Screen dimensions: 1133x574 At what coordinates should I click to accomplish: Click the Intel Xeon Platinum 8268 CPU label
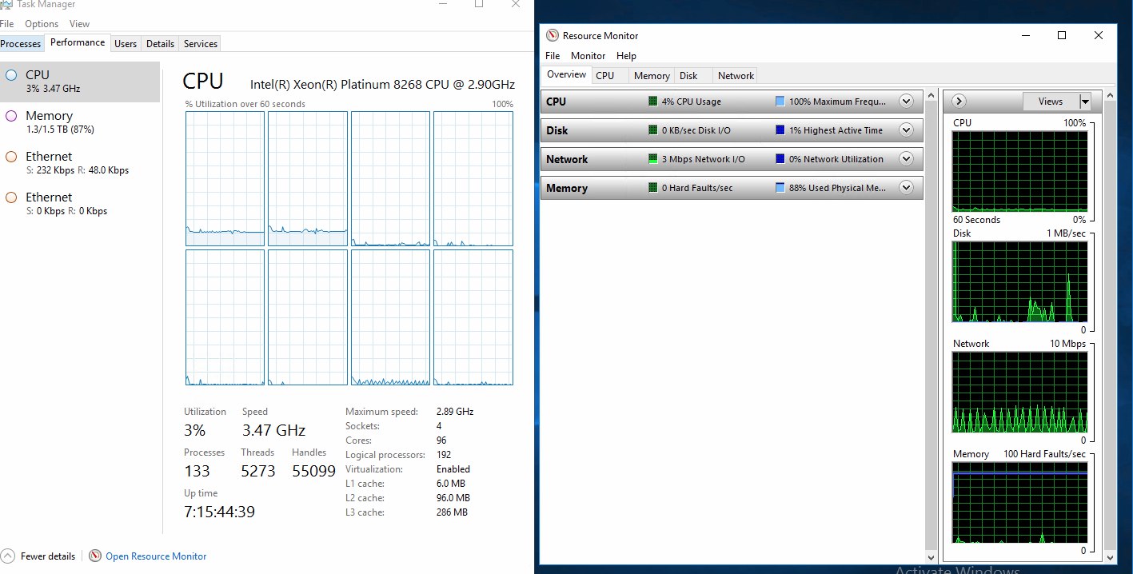coord(382,84)
